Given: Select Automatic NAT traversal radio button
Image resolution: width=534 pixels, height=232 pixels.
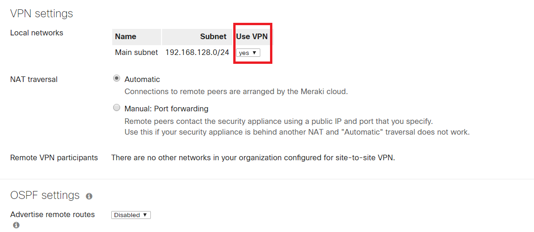Looking at the screenshot, I should [x=116, y=79].
